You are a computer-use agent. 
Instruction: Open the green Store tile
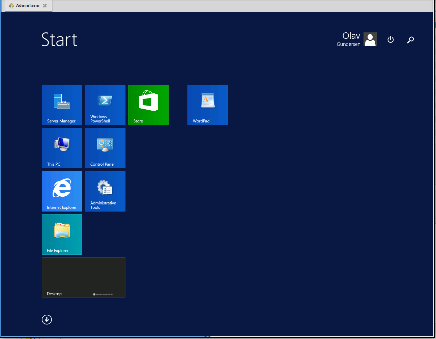148,105
